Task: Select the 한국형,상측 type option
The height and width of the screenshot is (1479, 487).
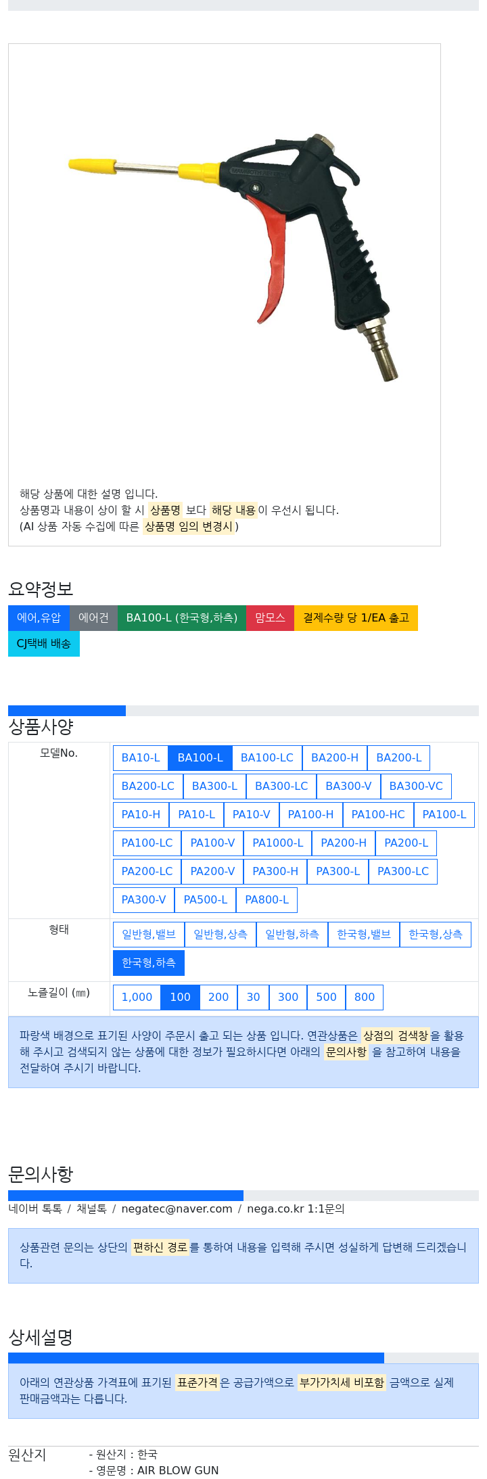Action: tap(436, 935)
